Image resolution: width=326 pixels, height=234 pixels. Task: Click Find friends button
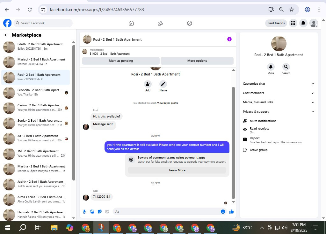(x=276, y=23)
